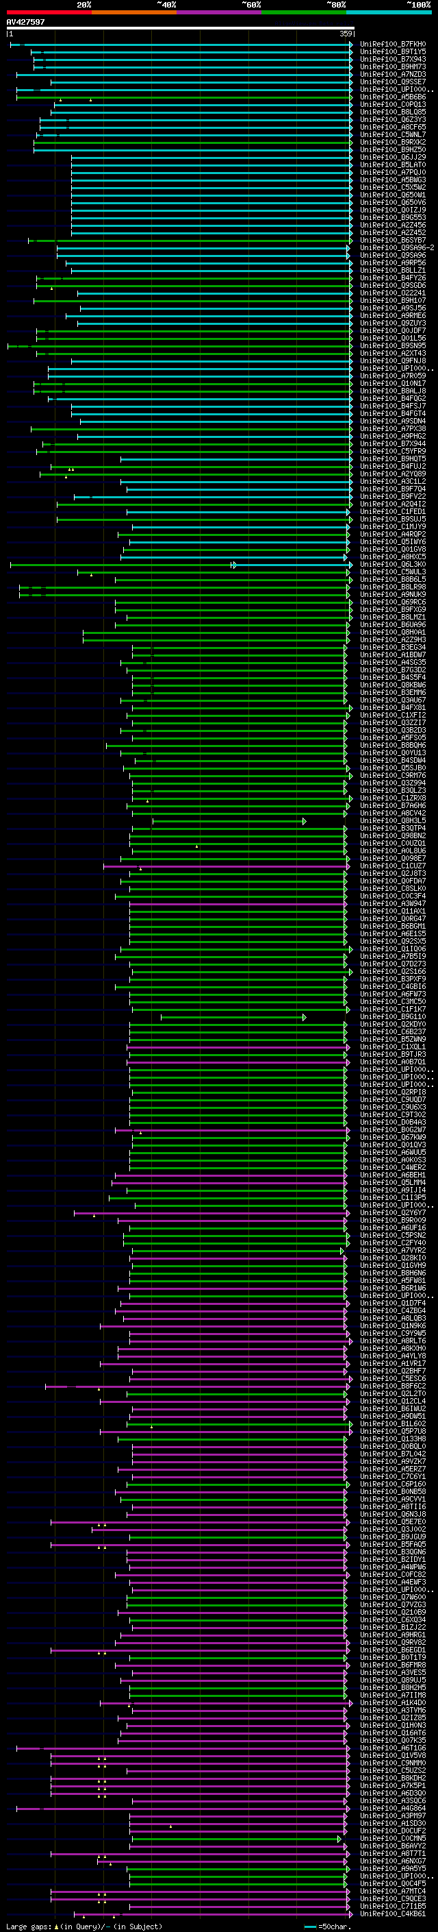This screenshot has height=1932, width=438.
Task: Select the UniRef100_Q2Y6Y7 label
Action: [393, 1213]
